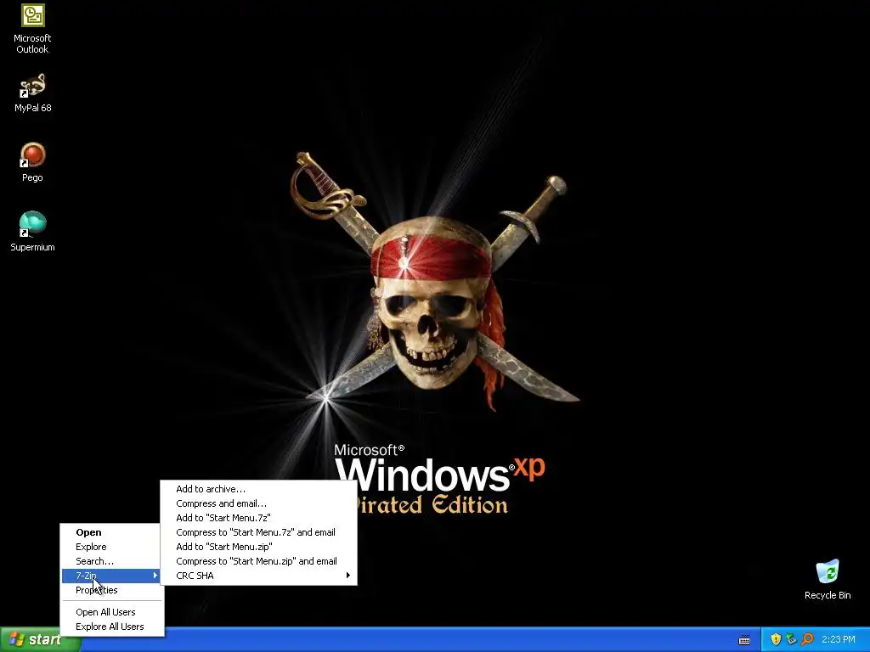Viewport: 870px width, 652px height.
Task: Click the Safely Remove Hardware tray icon
Action: tap(791, 639)
